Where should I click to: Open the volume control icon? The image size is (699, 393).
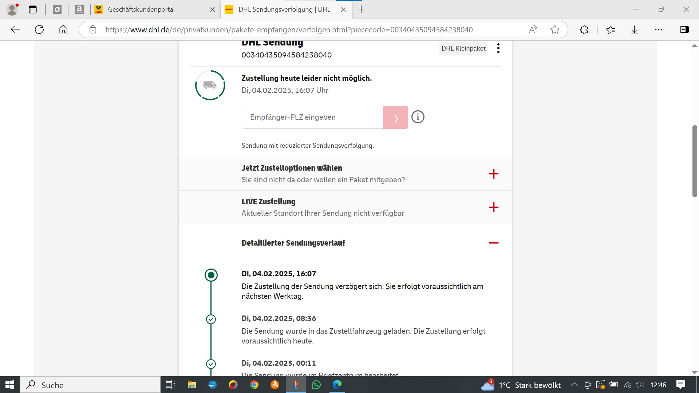[x=640, y=385]
